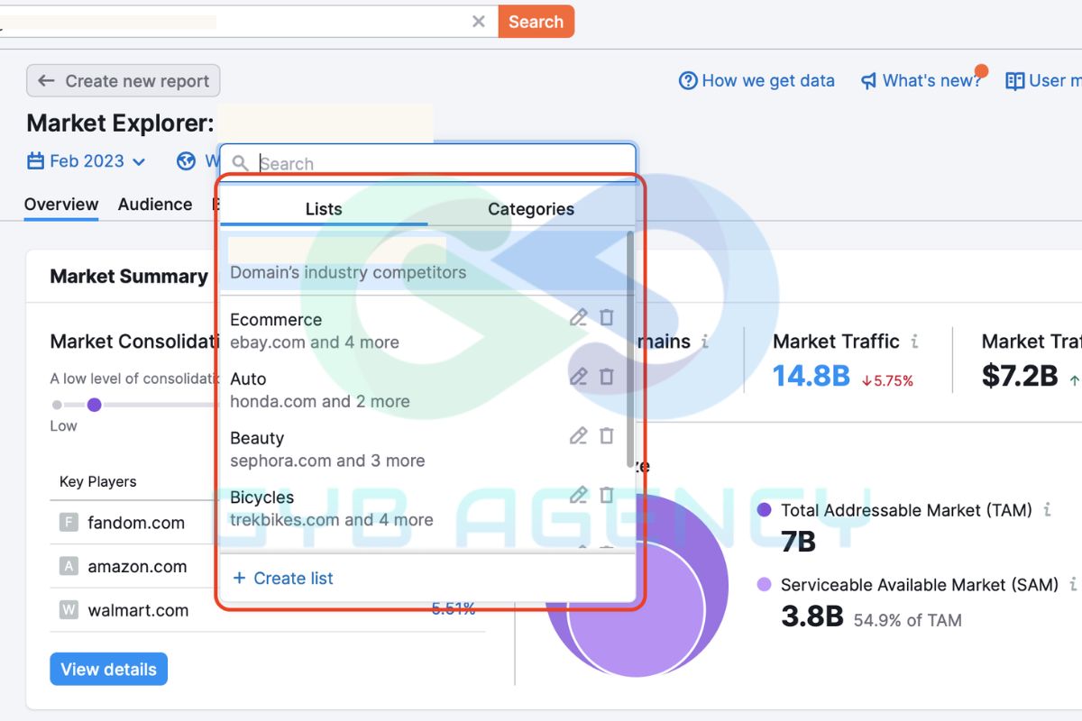Click the F favicon beside fandom.com
This screenshot has width=1082, height=721.
[69, 523]
